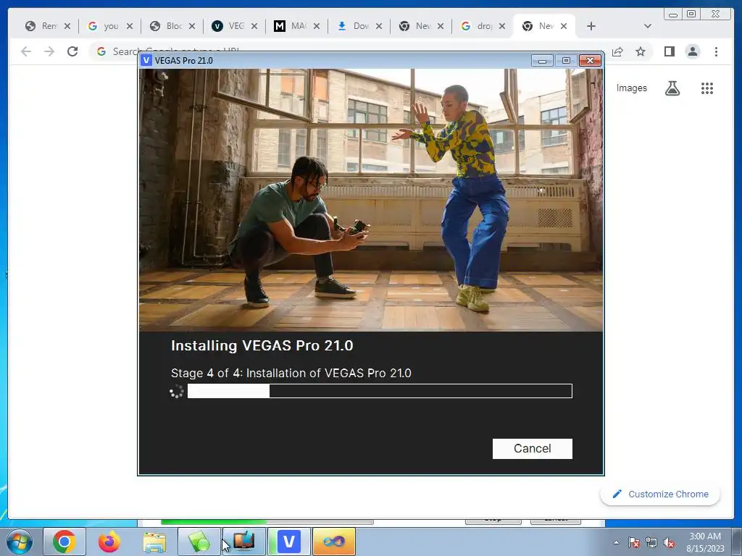The height and width of the screenshot is (556, 742).
Task: Open Chrome profile menu
Action: coord(693,51)
